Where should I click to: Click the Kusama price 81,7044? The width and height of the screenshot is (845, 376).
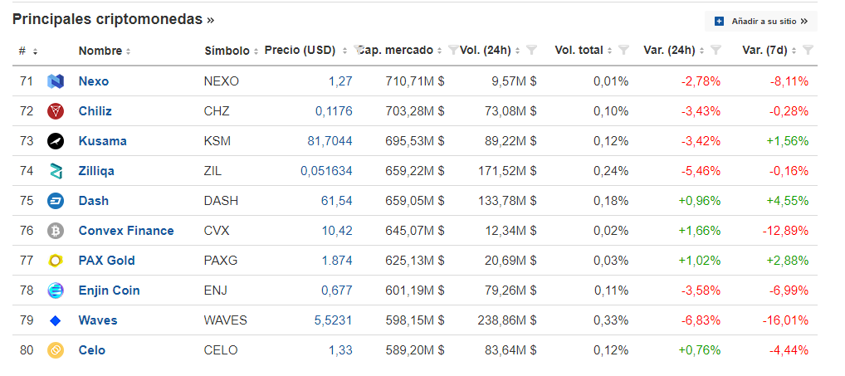click(330, 141)
